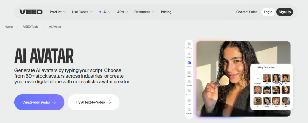
Task: Expand the APIs dropdown chevron
Action: 127,12
